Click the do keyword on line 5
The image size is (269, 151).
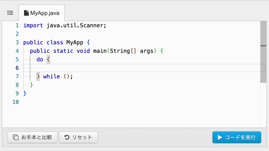40,60
